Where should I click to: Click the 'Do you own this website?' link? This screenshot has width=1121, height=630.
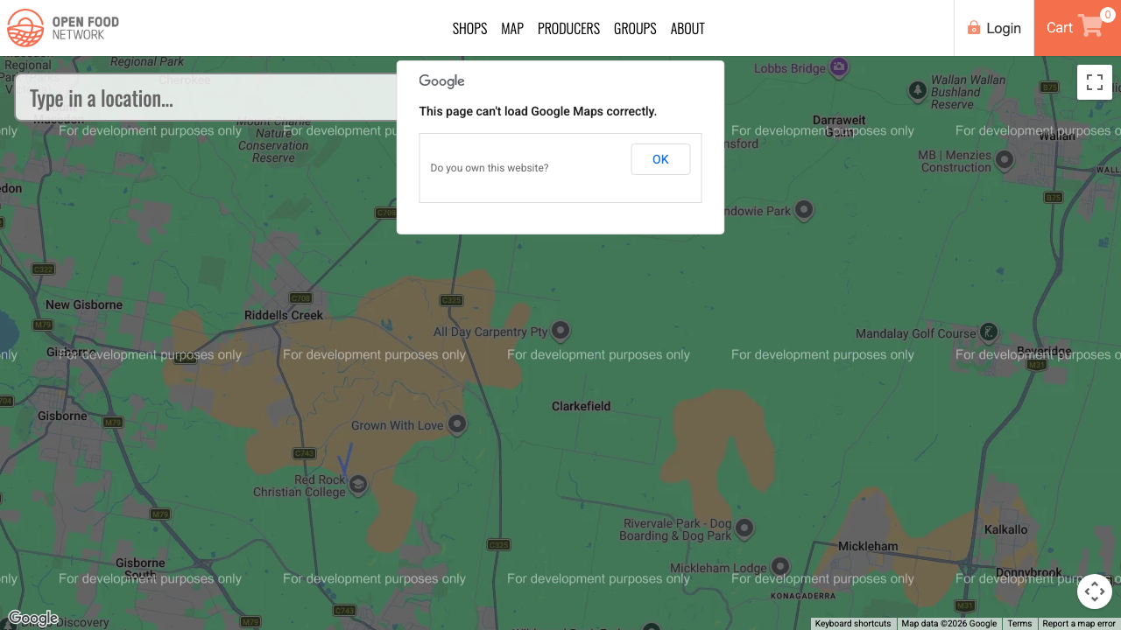[490, 168]
